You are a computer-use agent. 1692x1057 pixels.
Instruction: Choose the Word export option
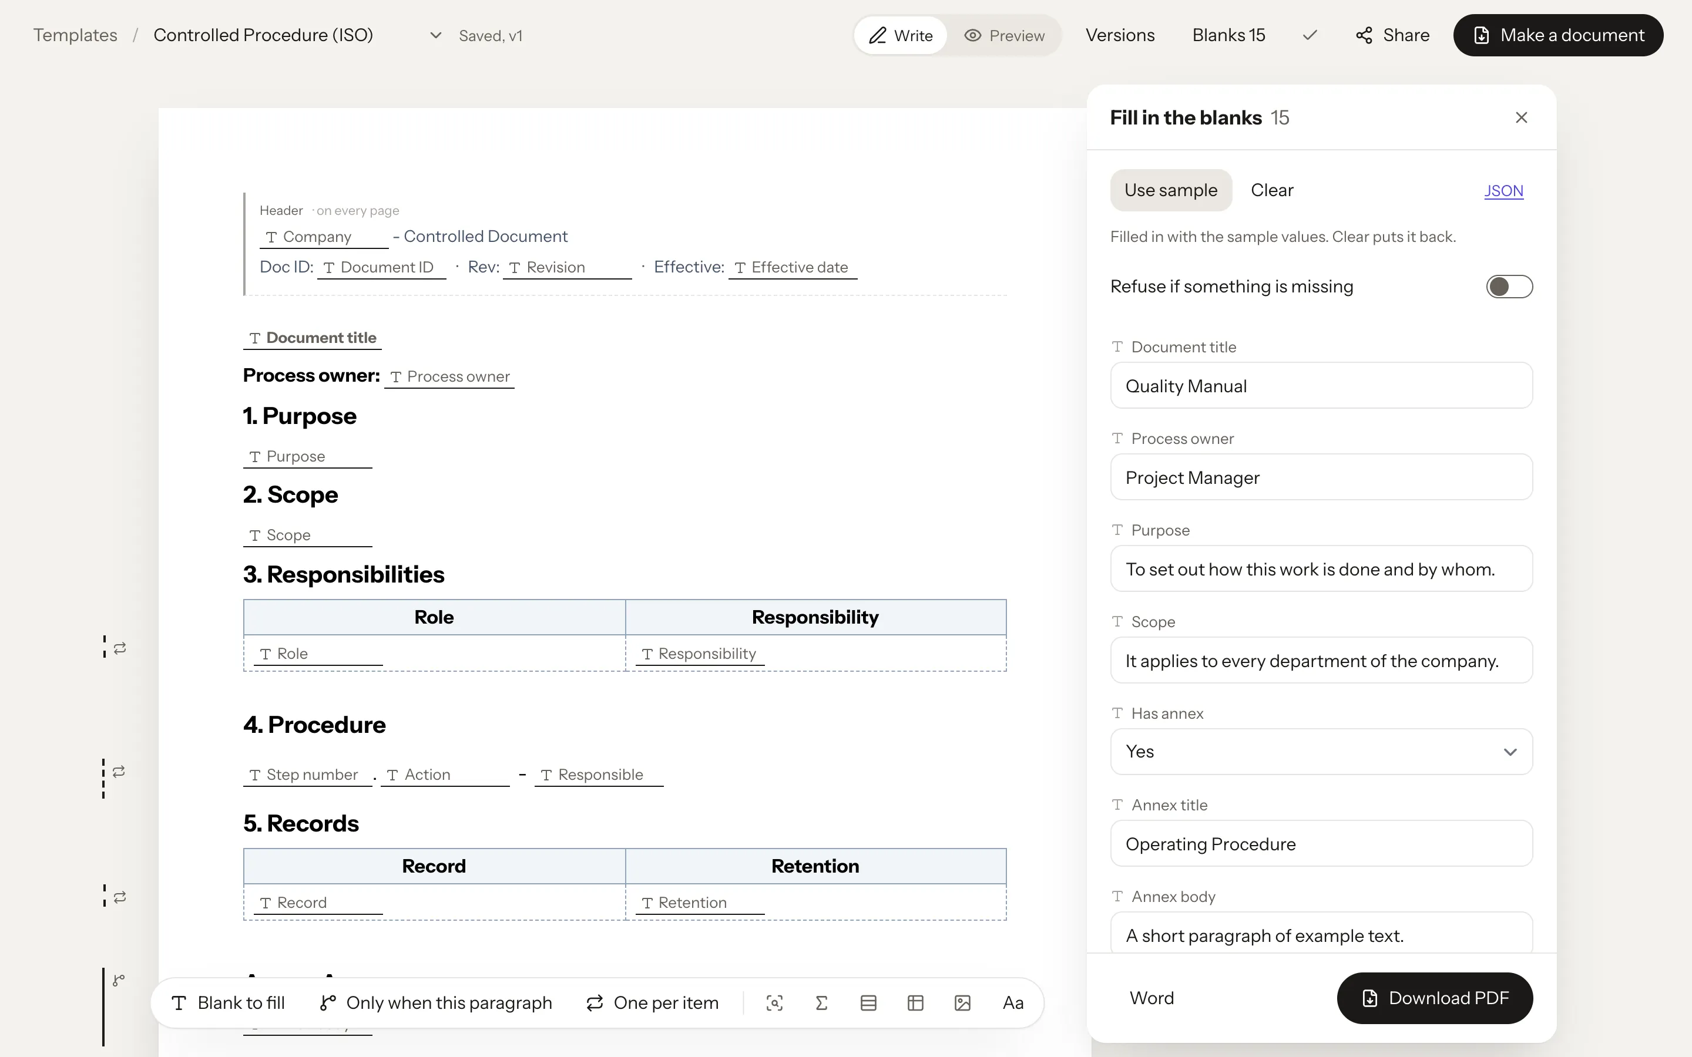click(1151, 998)
